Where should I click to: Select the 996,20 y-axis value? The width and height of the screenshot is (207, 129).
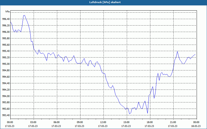6,26
